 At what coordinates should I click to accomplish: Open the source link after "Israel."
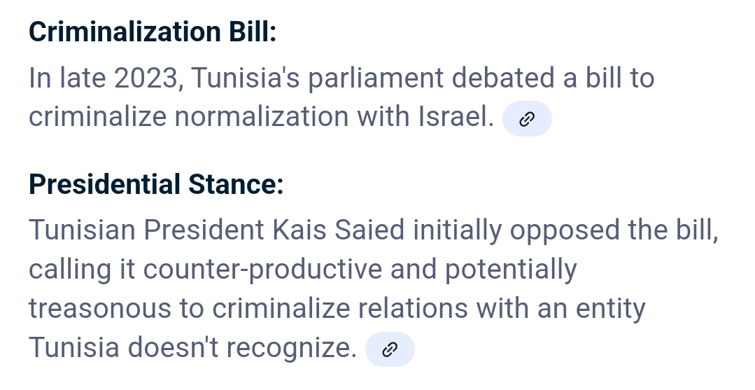coord(527,119)
